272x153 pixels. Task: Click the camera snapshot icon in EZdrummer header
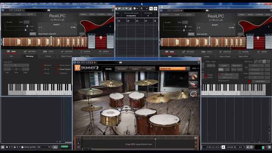point(121,62)
